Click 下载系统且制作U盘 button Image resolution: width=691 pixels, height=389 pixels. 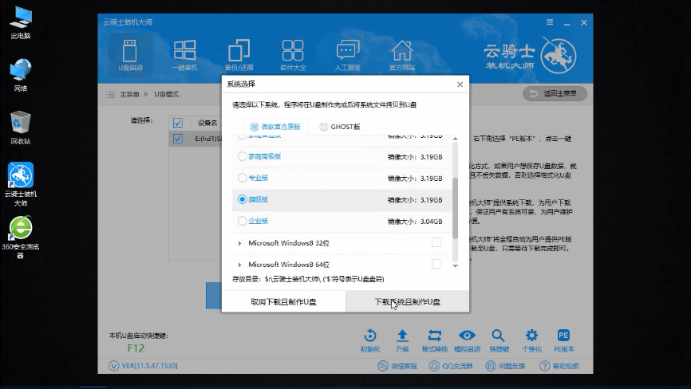click(x=407, y=302)
